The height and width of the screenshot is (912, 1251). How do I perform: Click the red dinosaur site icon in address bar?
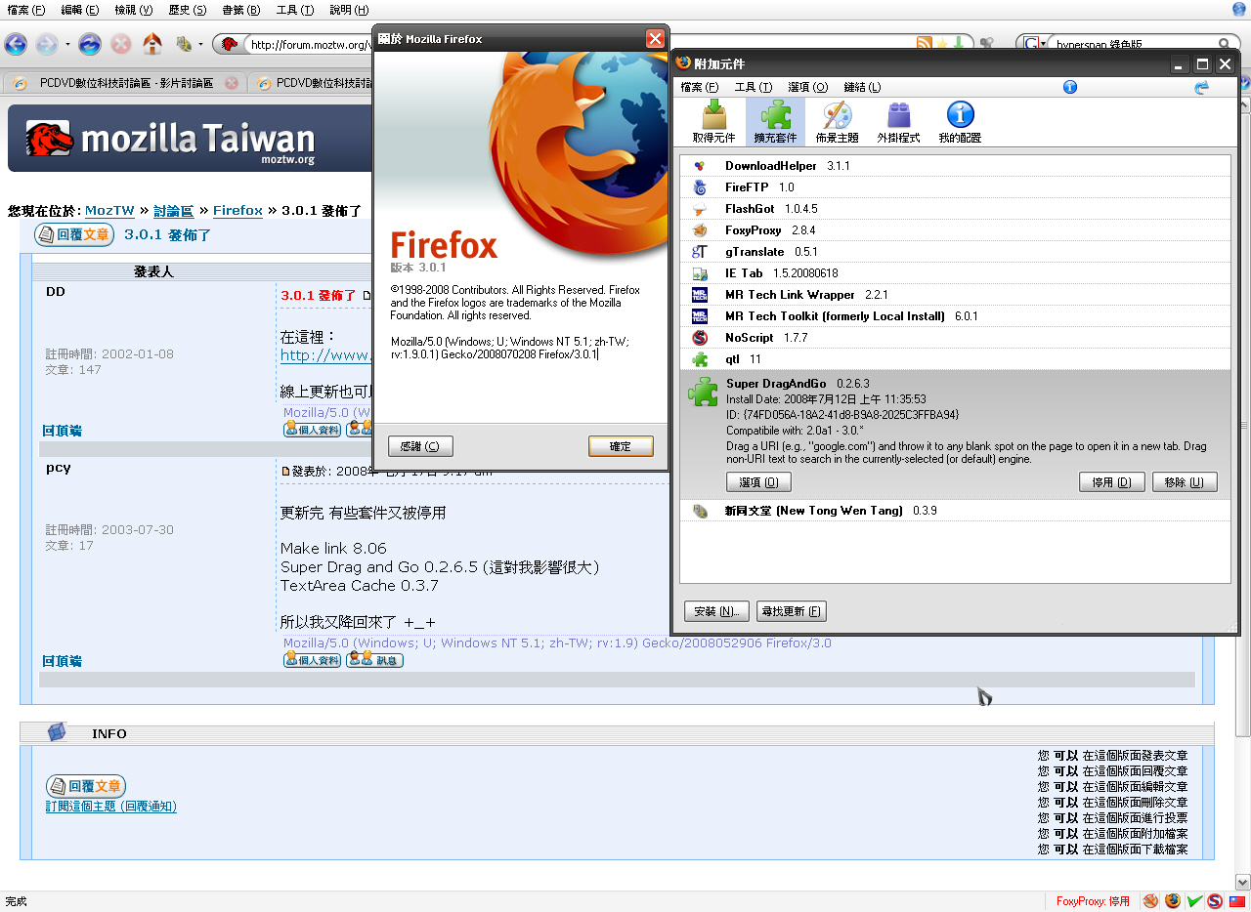click(x=230, y=44)
